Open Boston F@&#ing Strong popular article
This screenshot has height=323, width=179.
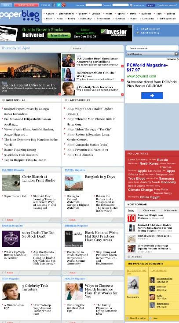point(20,150)
